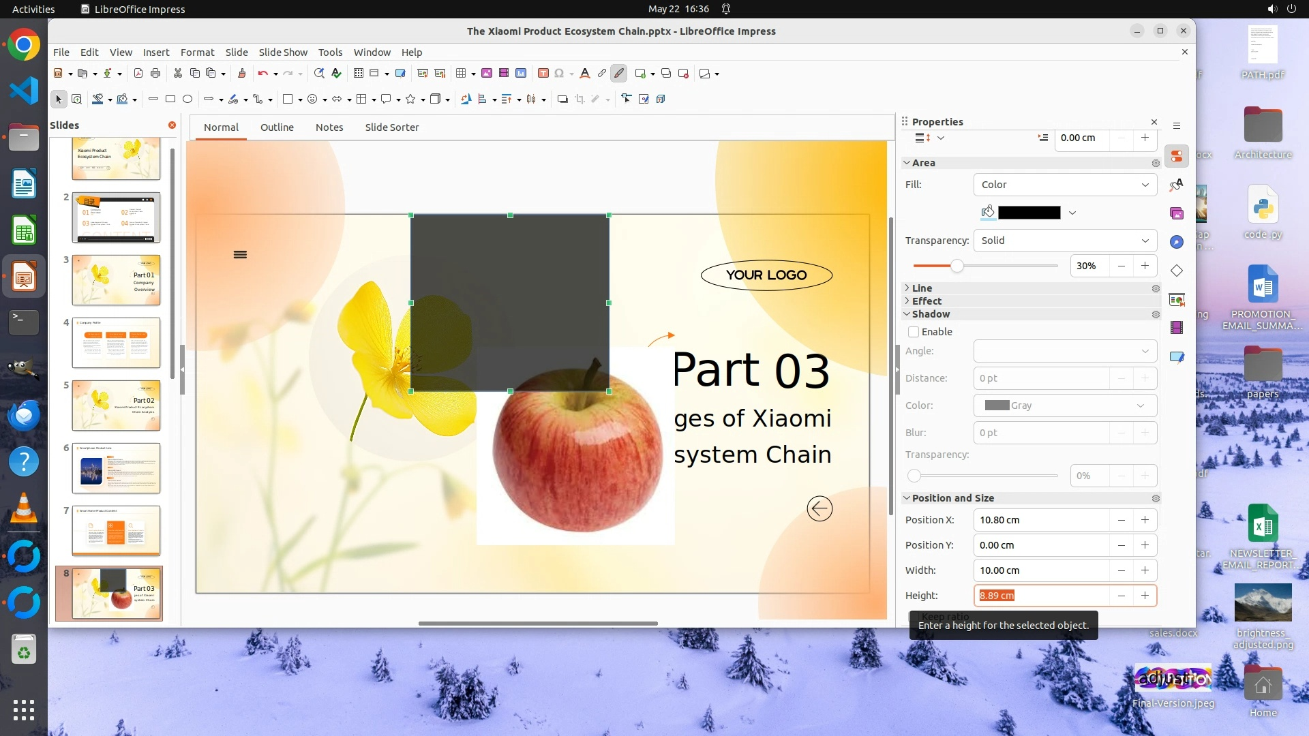Click the Cut scissors icon
Screen dimensions: 1309x736
(x=178, y=74)
